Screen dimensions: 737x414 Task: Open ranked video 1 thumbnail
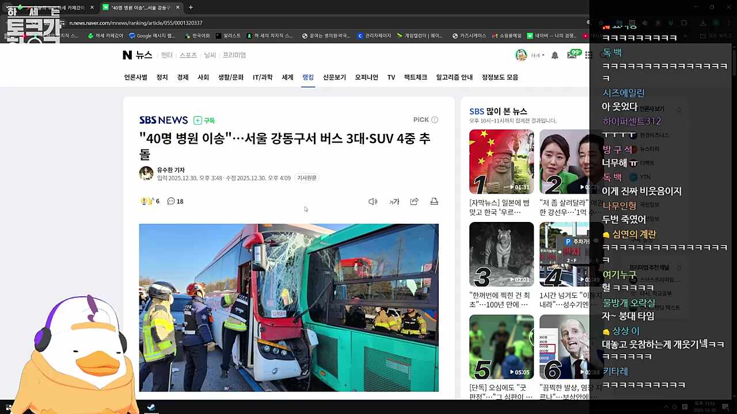tap(502, 162)
